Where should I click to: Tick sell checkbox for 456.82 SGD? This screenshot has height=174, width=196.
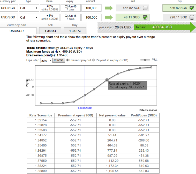click(x=145, y=8)
